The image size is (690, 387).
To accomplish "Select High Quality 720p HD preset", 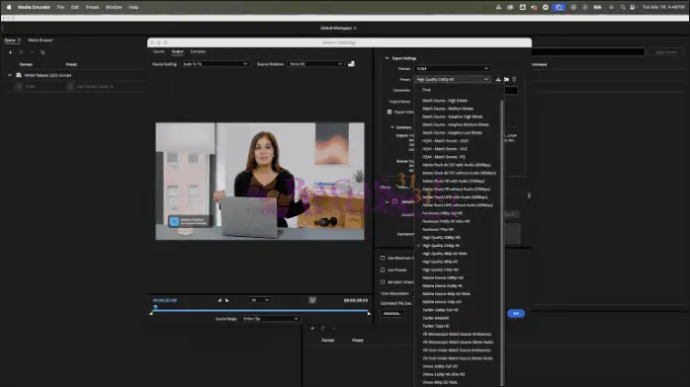I will pos(440,270).
